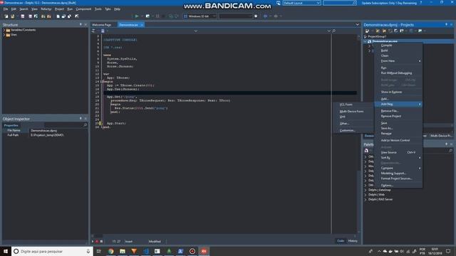Pin the Object Inspector panel
The image size is (456, 256).
[81, 119]
